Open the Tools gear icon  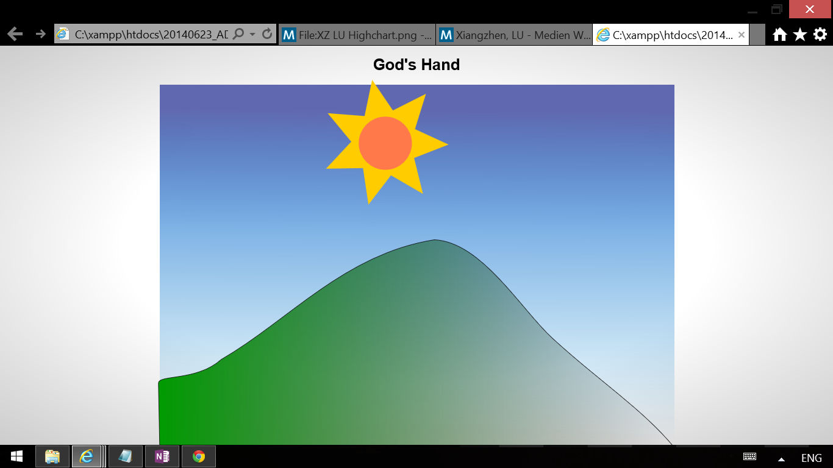820,35
